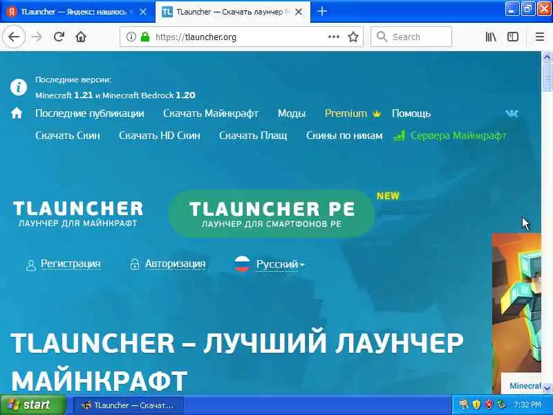Reload the tlauncher.org page
Viewport: 553px width, 415px height.
59,37
